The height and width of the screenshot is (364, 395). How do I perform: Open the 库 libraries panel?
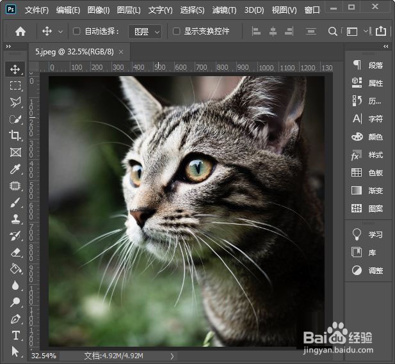[364, 253]
